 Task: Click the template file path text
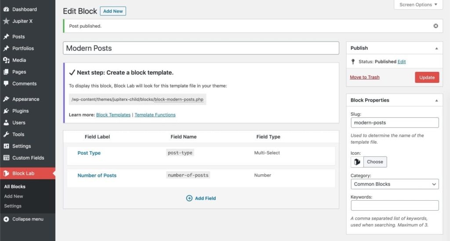138,99
